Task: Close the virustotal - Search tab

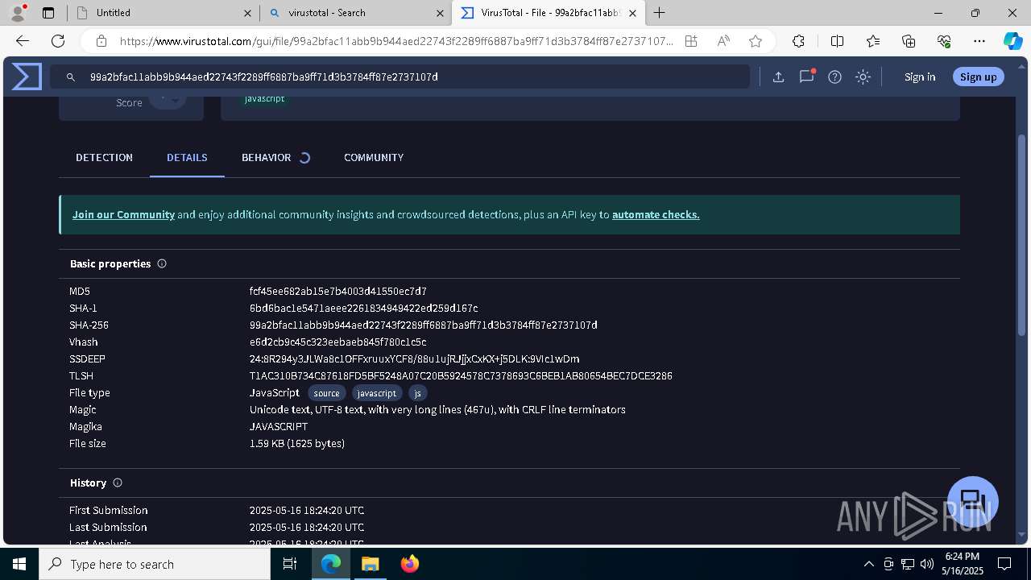Action: point(440,13)
